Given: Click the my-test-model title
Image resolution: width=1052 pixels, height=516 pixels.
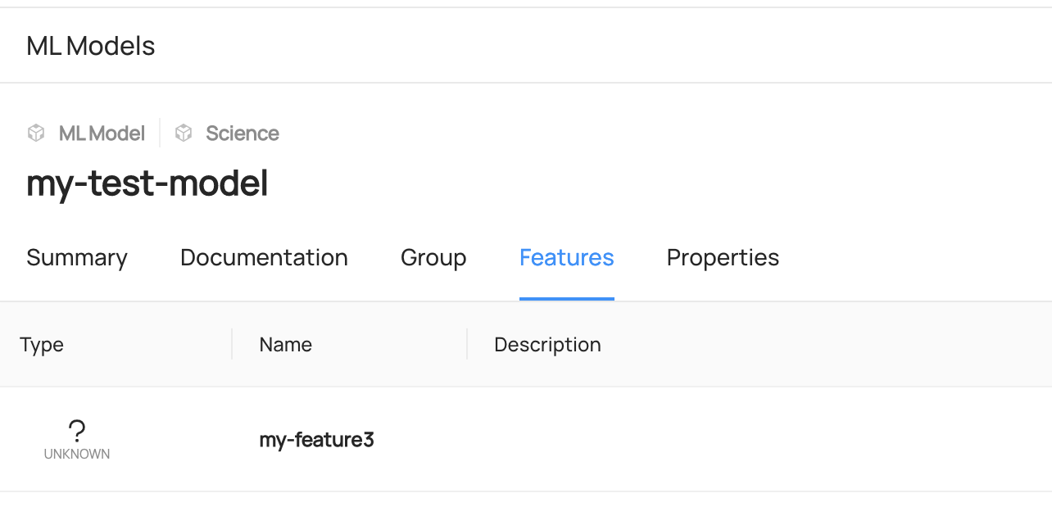Looking at the screenshot, I should (147, 183).
